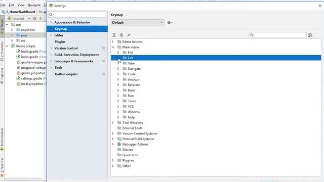Open the Android view selector dropdown
This screenshot has width=324, height=182.
click(19, 19)
